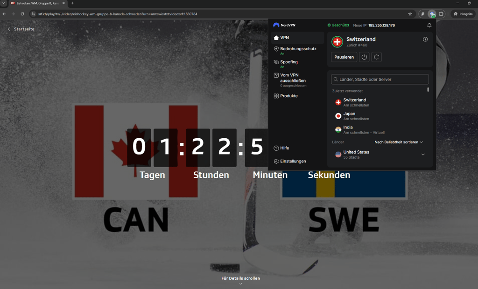
Task: Open Nach Beliebtheit sortieren dropdown
Action: pos(399,142)
